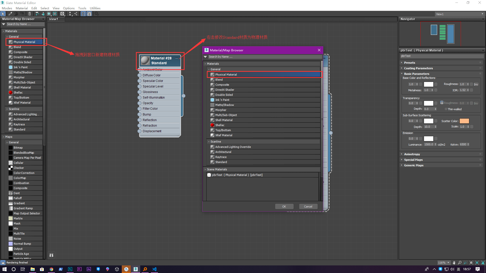Check the Physical Material radio button
Screen dimensions: 486x273
point(212,74)
